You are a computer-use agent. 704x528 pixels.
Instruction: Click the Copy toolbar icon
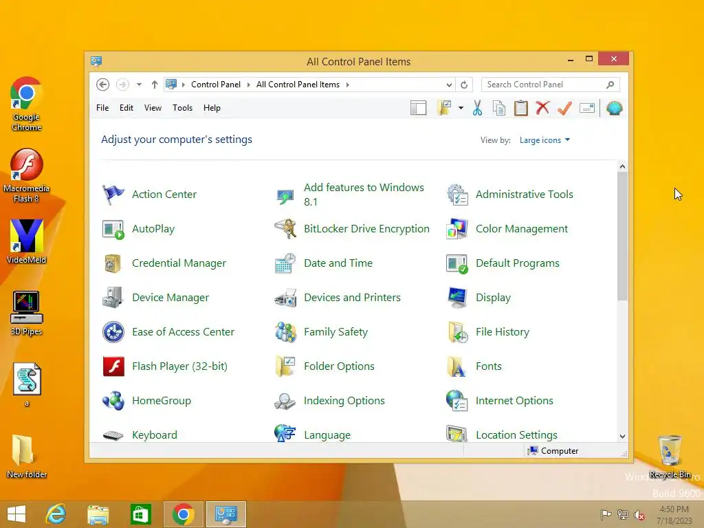tap(499, 108)
